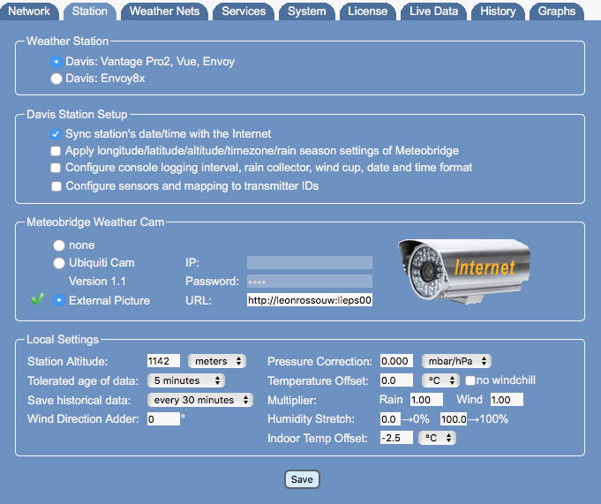Select Ubiquiti Cam radio option
The width and height of the screenshot is (601, 504).
tap(58, 263)
